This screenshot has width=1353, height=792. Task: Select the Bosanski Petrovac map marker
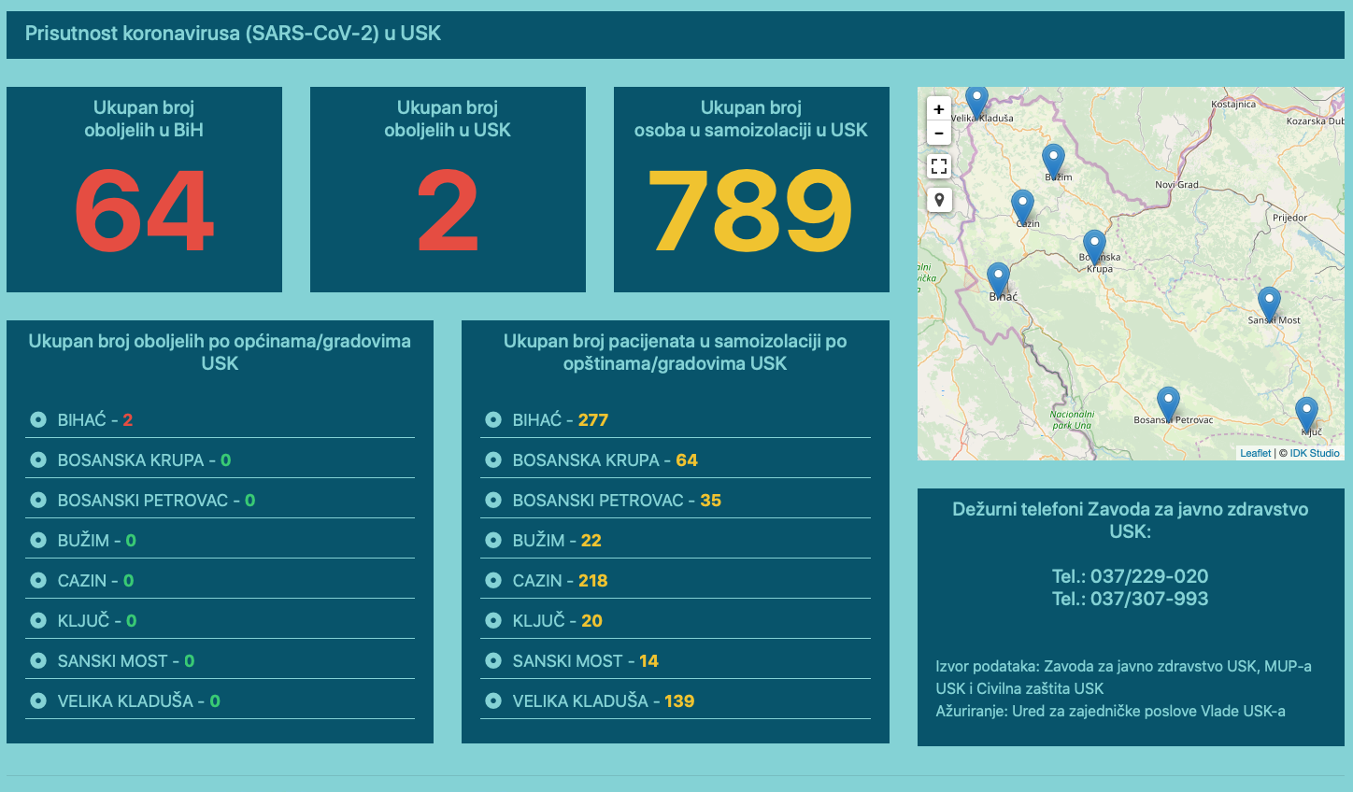coord(1168,403)
